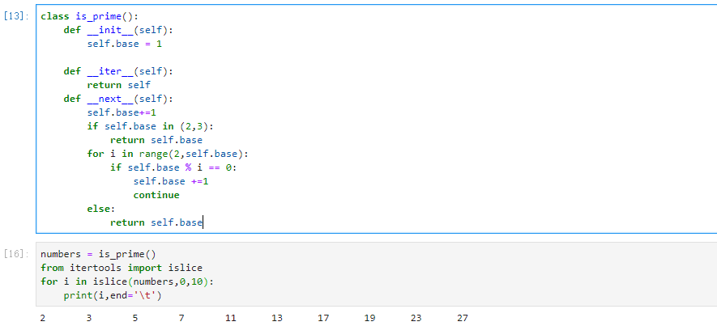The image size is (717, 326).
Task: Click the 'self.base +=1' line inside the if
Action: 171,181
